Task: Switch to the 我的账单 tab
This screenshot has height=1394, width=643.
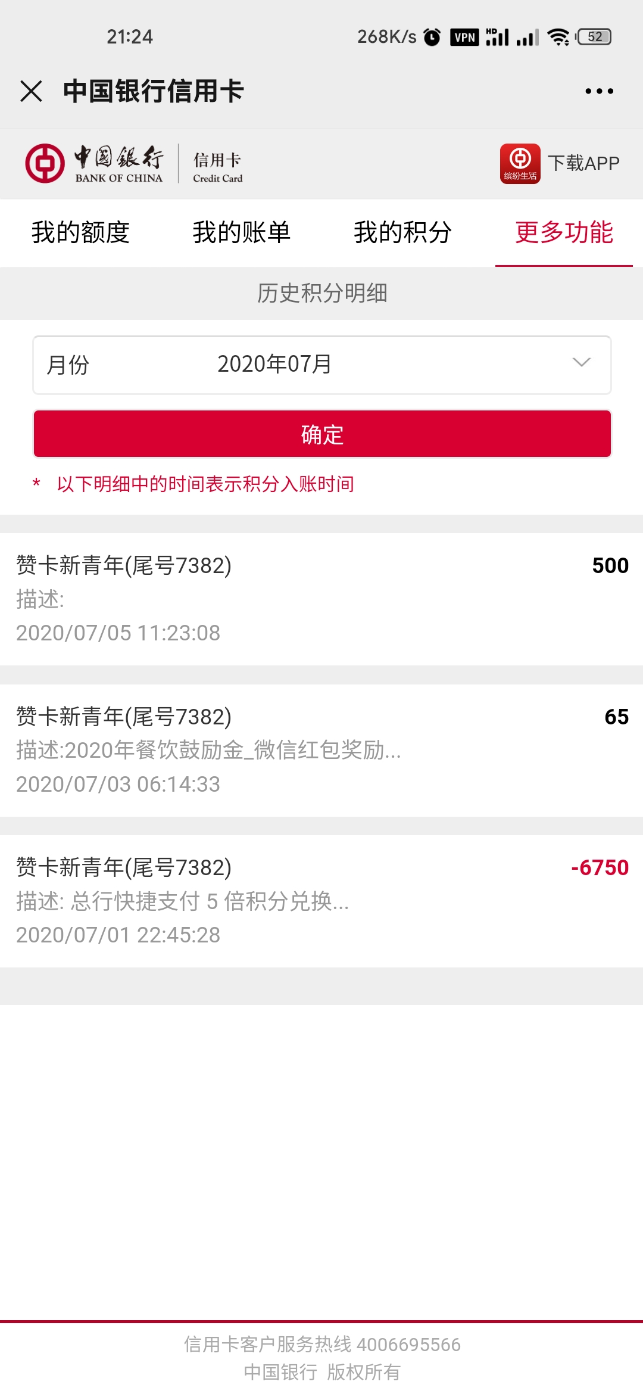Action: pyautogui.click(x=241, y=232)
